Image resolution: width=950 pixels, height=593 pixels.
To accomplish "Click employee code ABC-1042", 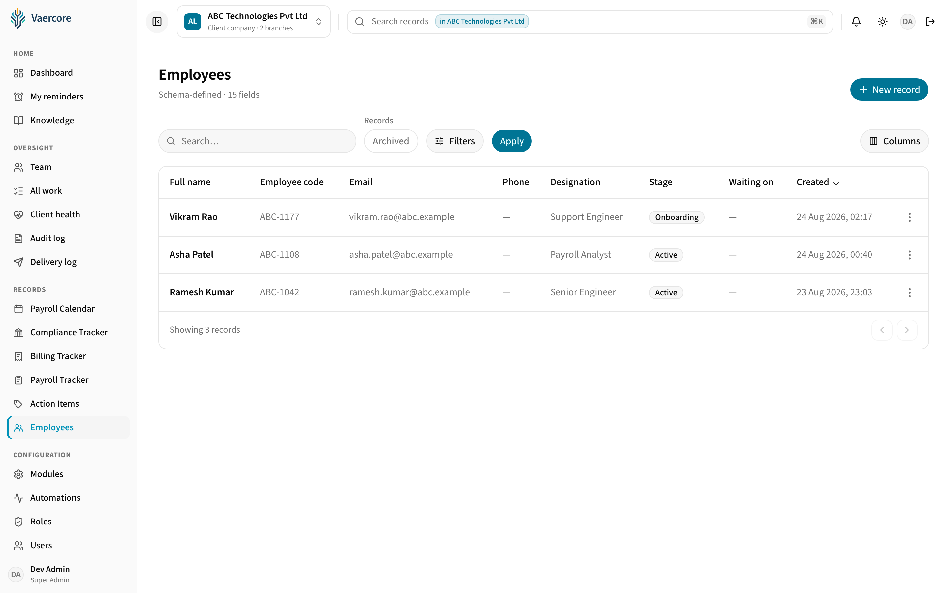I will [279, 292].
